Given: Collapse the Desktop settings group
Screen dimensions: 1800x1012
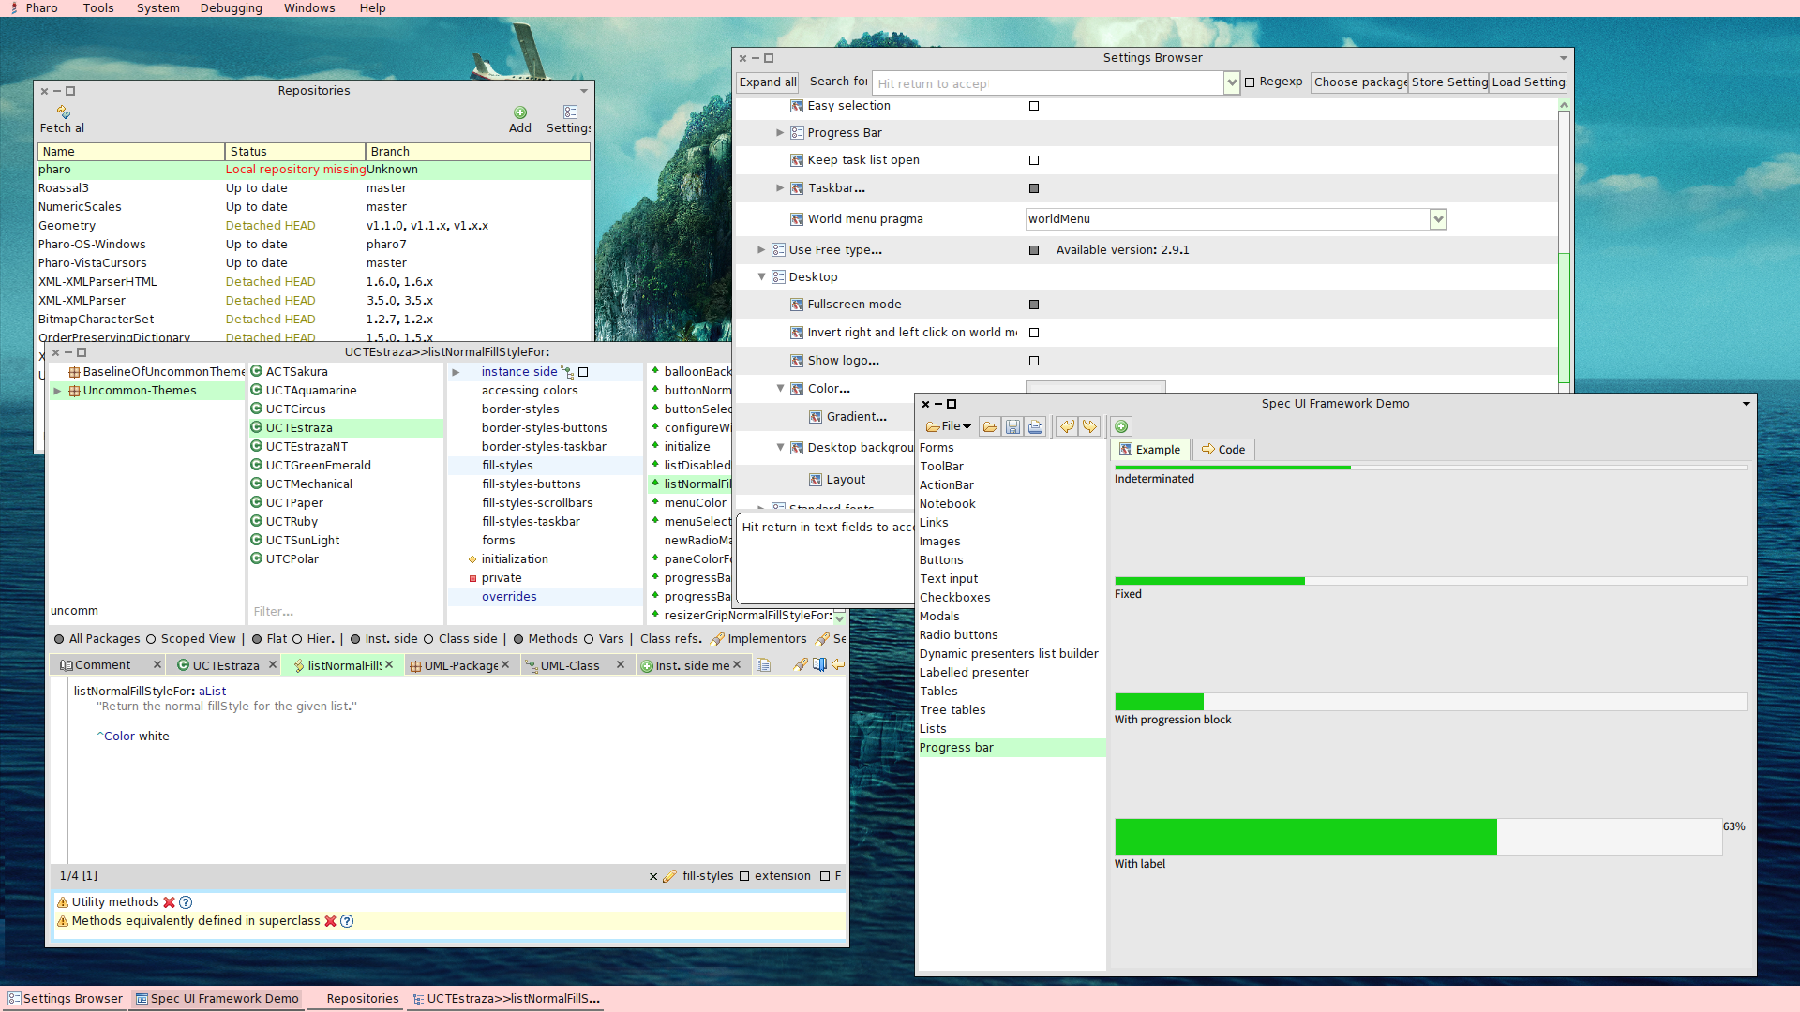Looking at the screenshot, I should point(762,277).
